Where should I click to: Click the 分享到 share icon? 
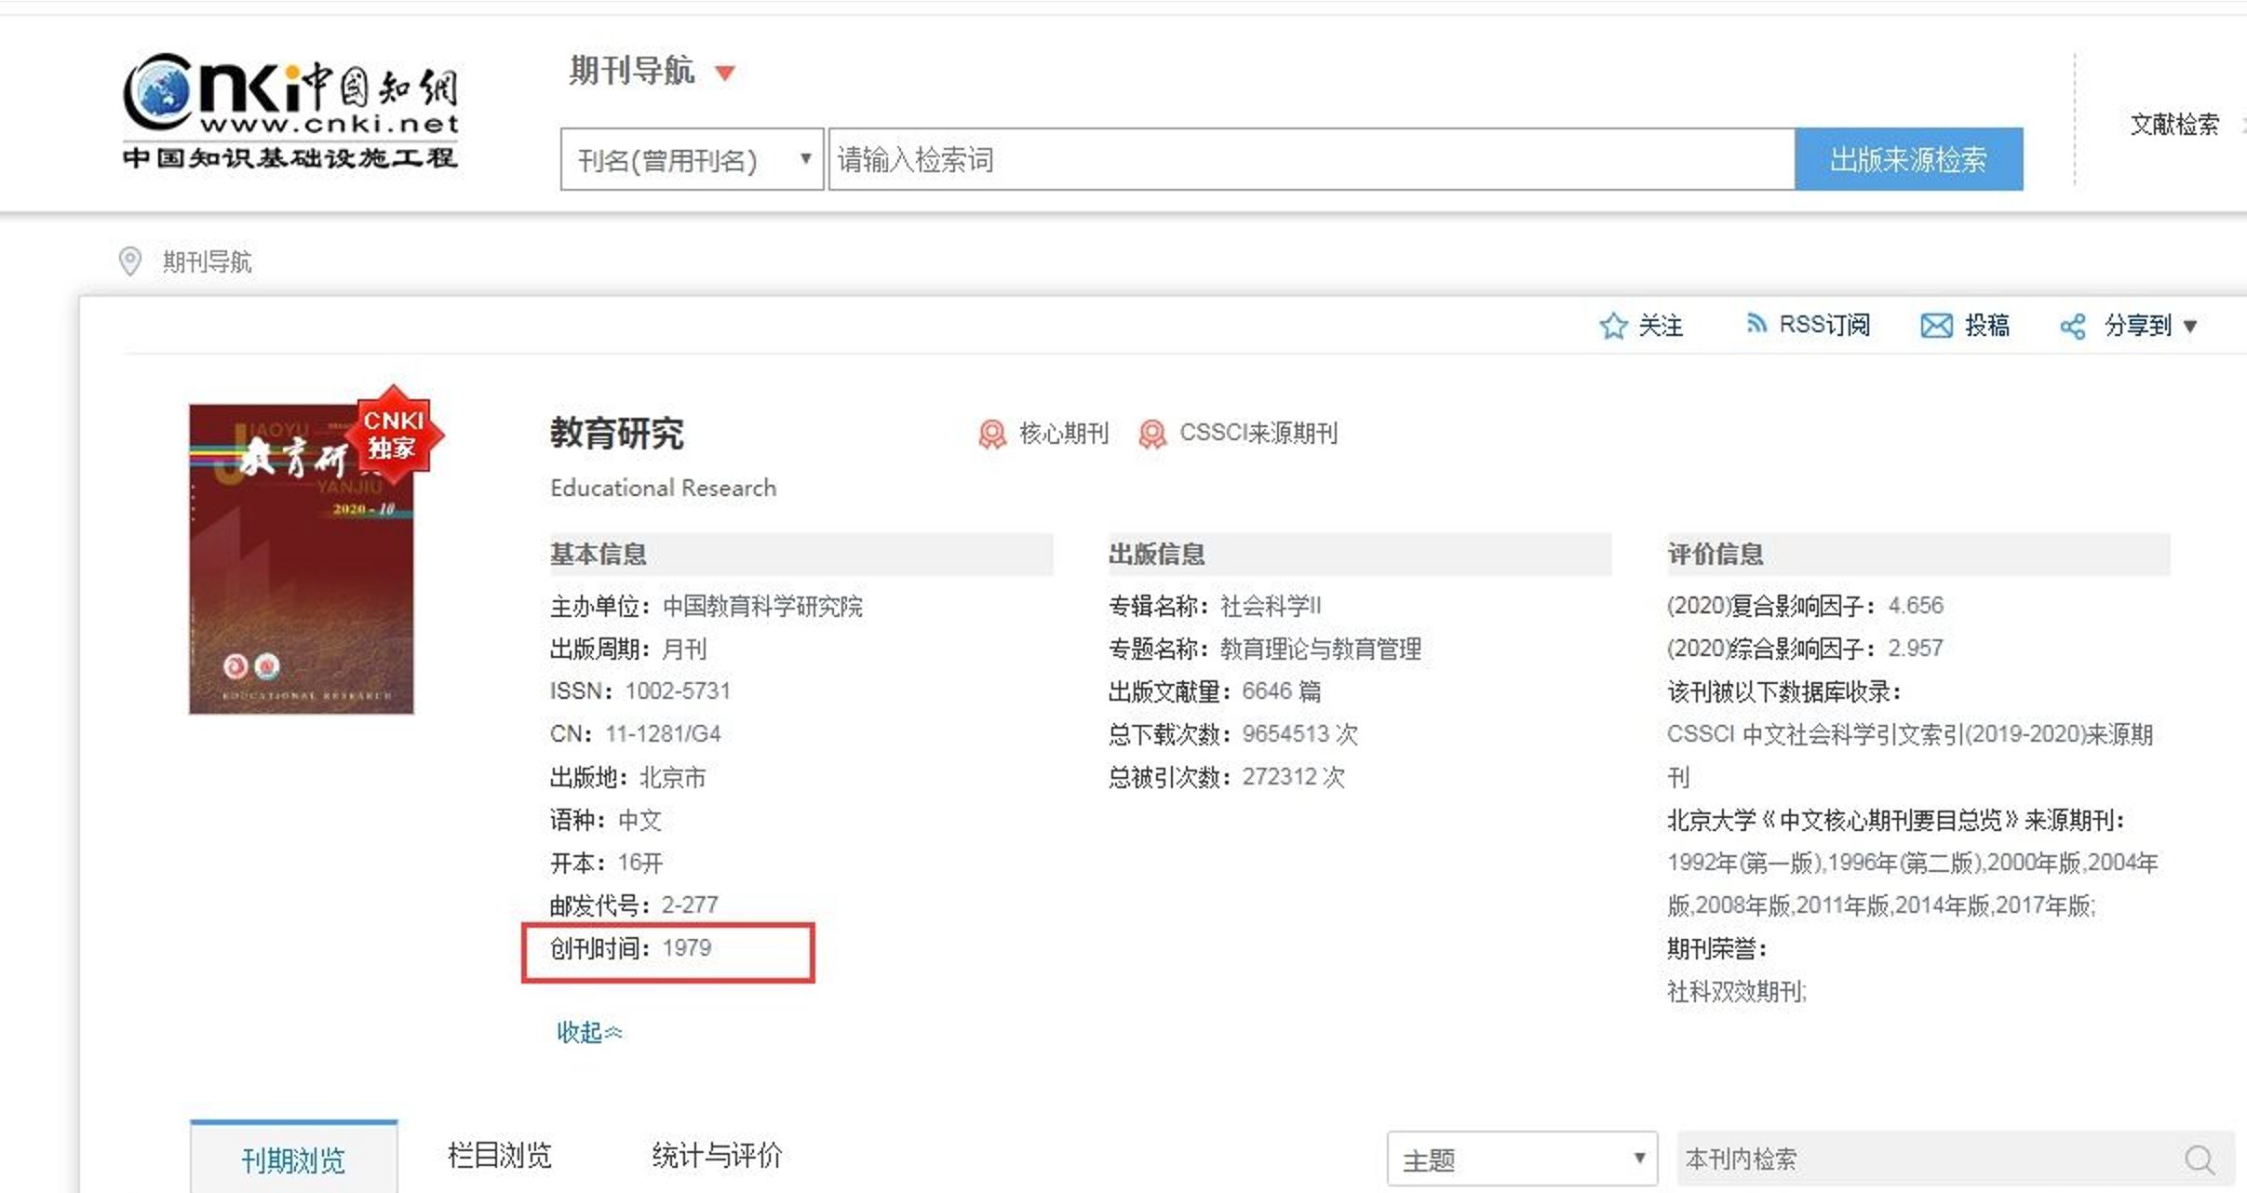[2074, 326]
